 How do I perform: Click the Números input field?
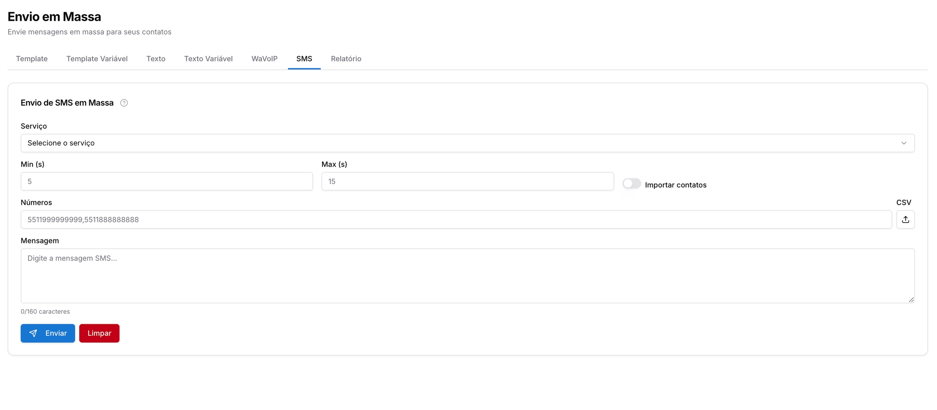(456, 219)
